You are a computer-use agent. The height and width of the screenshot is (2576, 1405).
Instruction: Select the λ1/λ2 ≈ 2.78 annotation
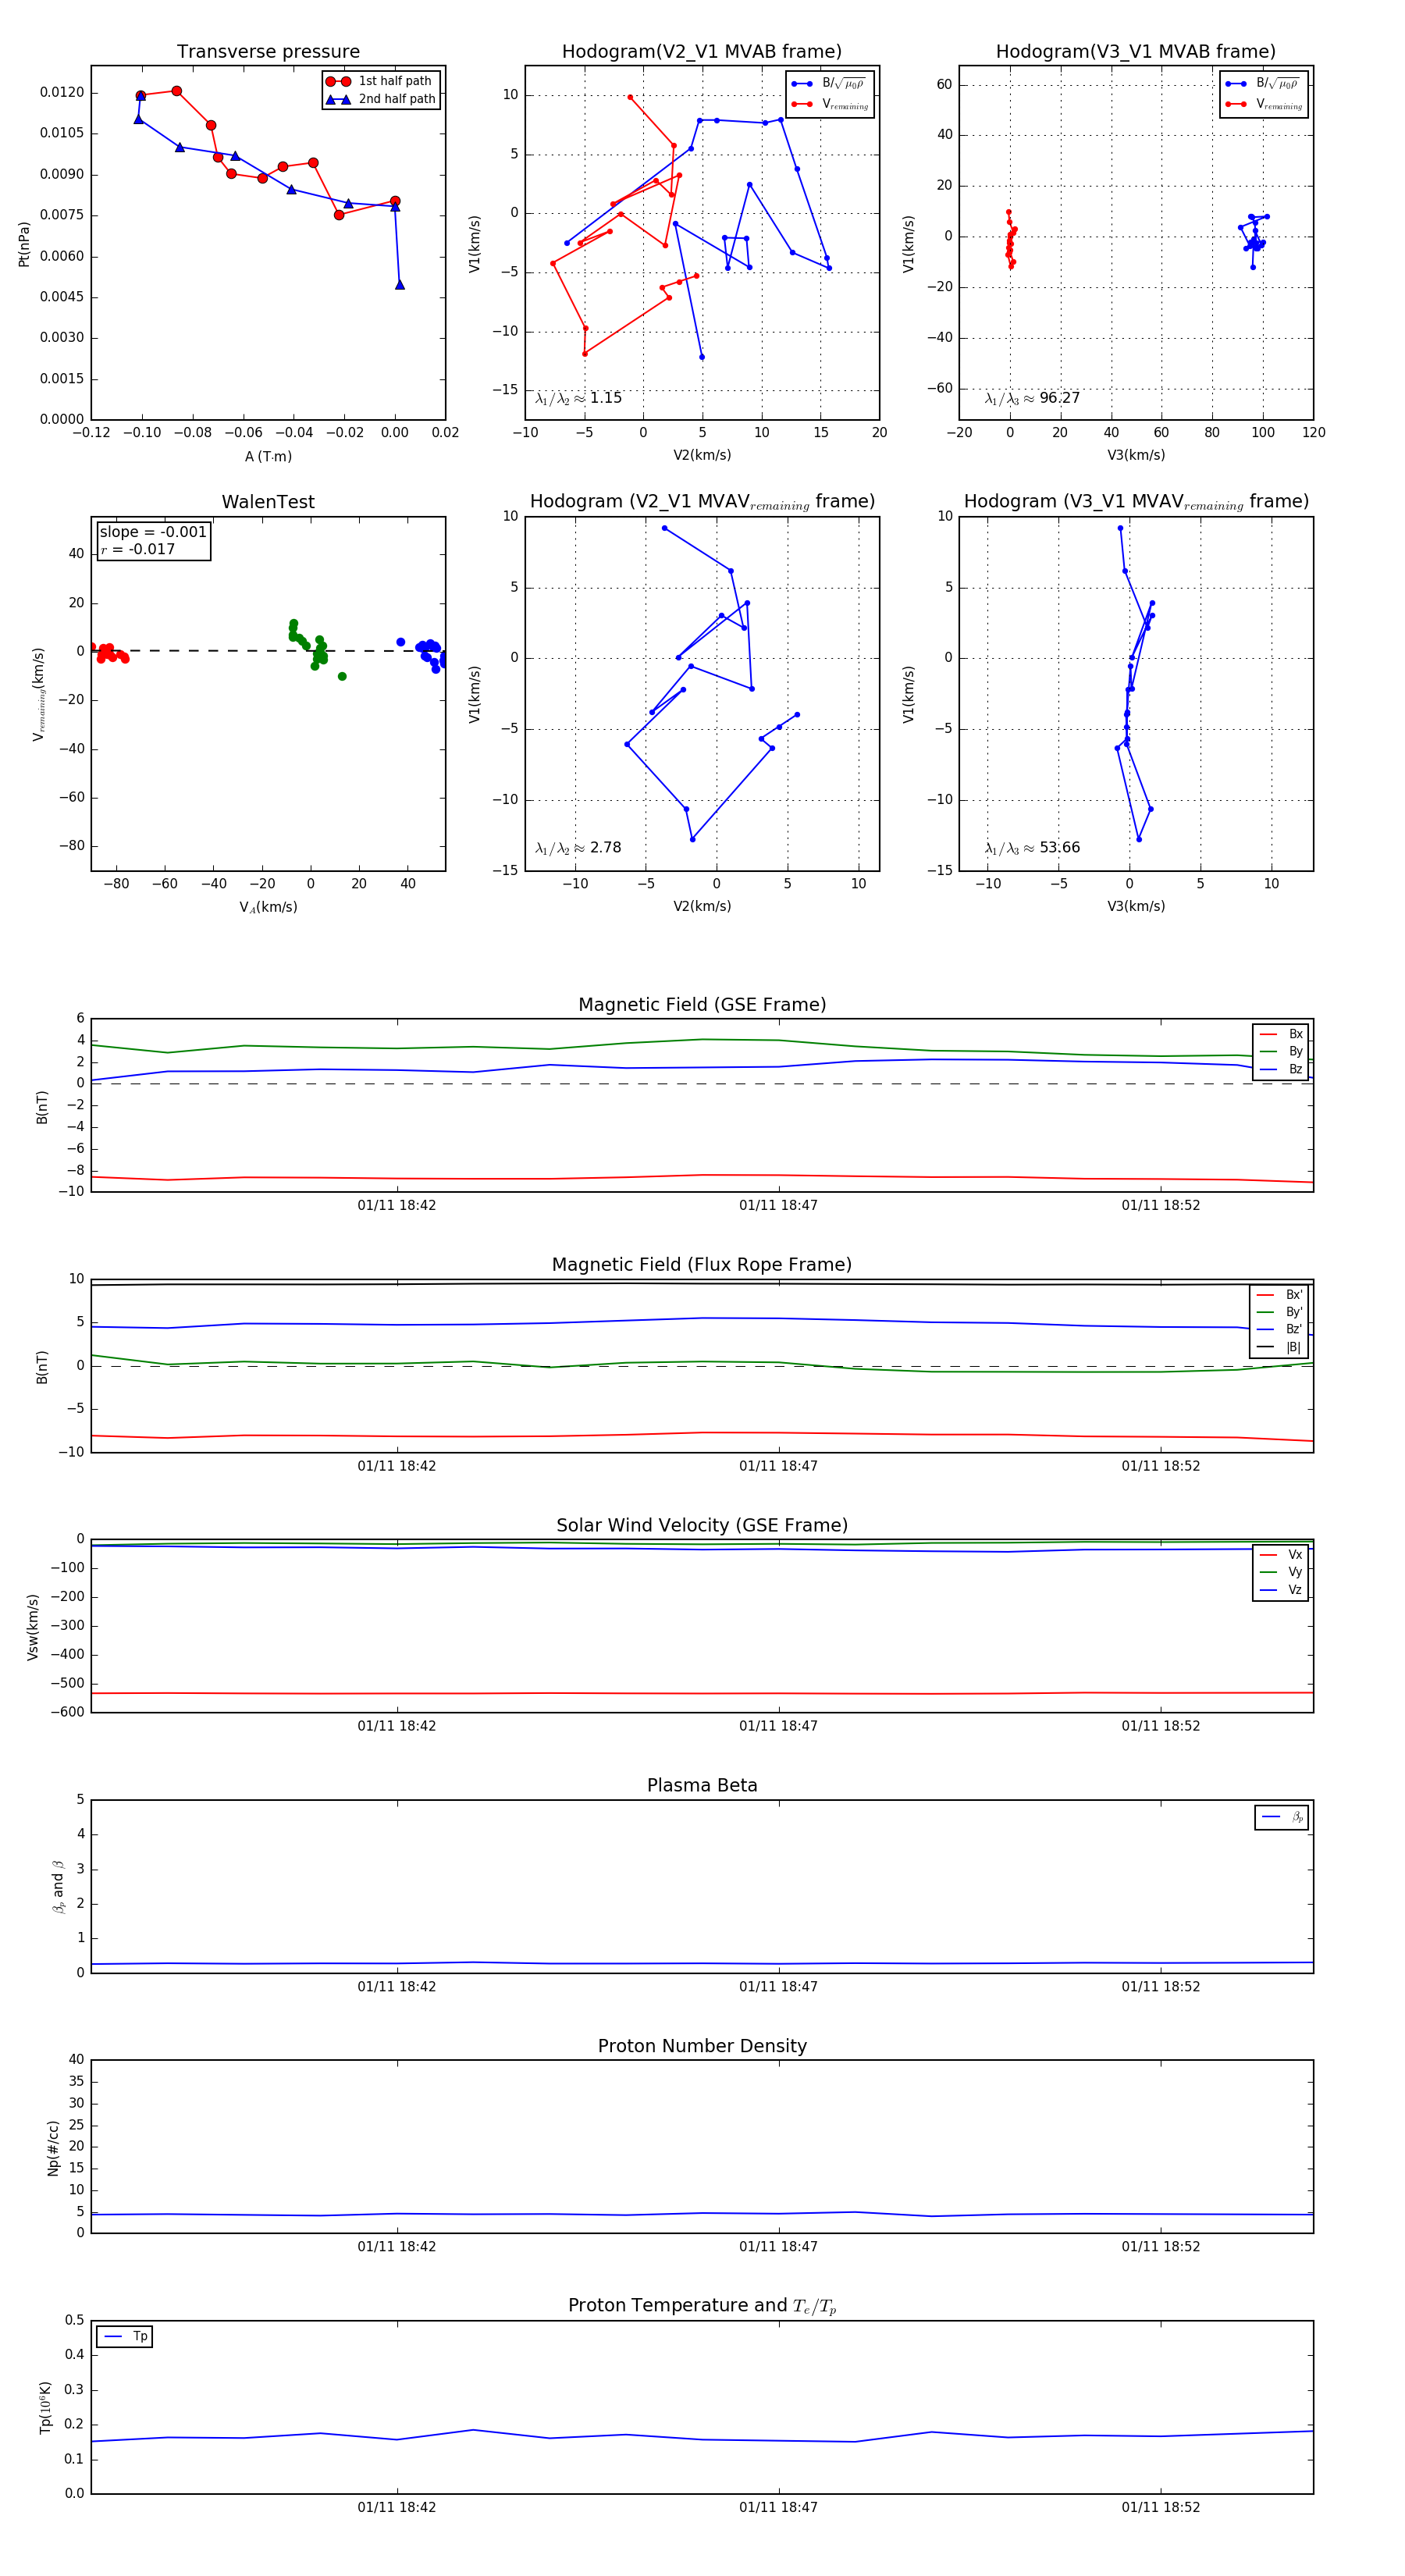point(578,848)
